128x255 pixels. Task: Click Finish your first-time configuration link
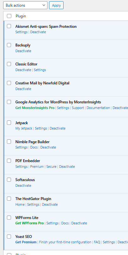[65, 242]
